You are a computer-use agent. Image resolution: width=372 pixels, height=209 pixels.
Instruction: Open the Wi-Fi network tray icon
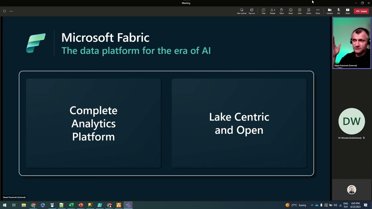(340, 205)
